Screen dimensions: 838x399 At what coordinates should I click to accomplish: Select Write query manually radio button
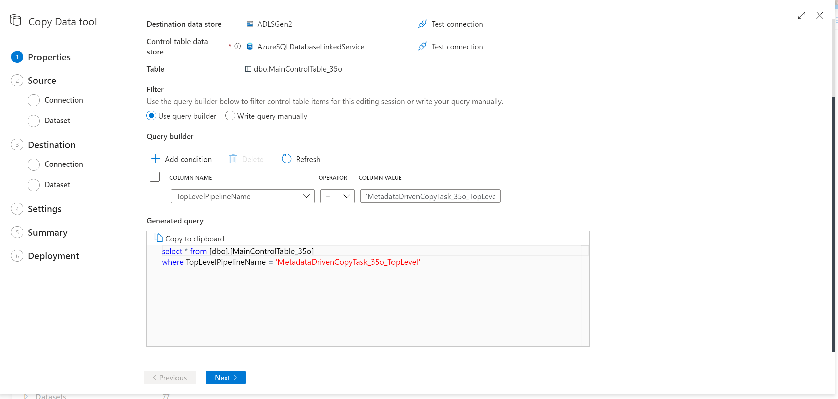click(x=229, y=116)
